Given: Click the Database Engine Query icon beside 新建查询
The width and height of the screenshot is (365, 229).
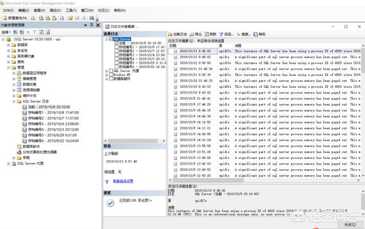Looking at the screenshot, I should click(x=33, y=18).
